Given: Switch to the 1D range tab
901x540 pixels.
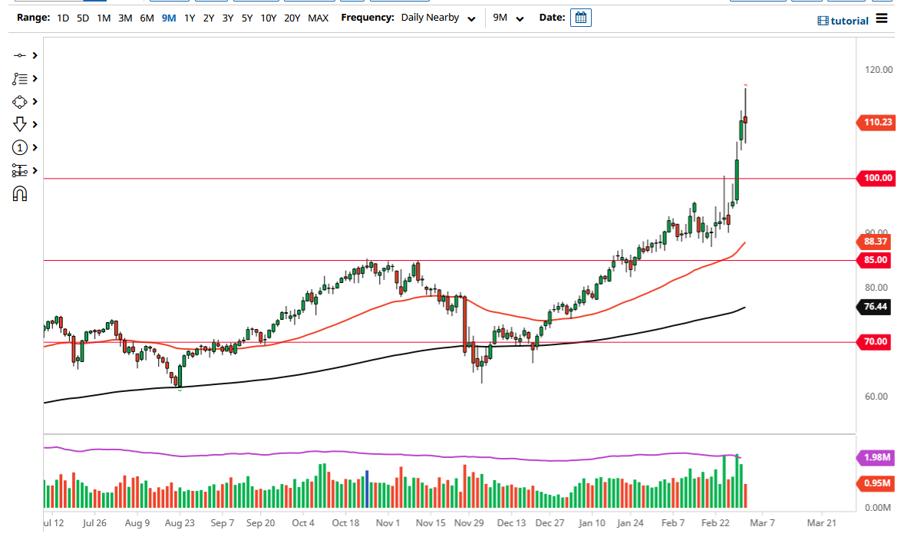Looking at the screenshot, I should pos(62,18).
